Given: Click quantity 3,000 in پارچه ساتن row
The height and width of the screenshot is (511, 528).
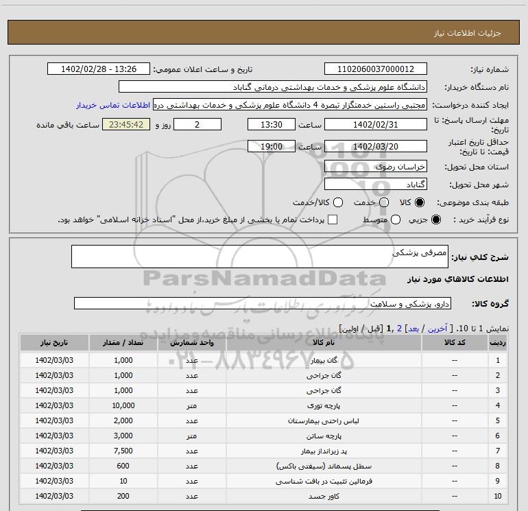Looking at the screenshot, I should 123,436.
